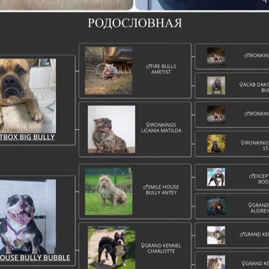Click the Grand Audrey small thumbnail
Screen dimensions: 269x269
(216, 206)
